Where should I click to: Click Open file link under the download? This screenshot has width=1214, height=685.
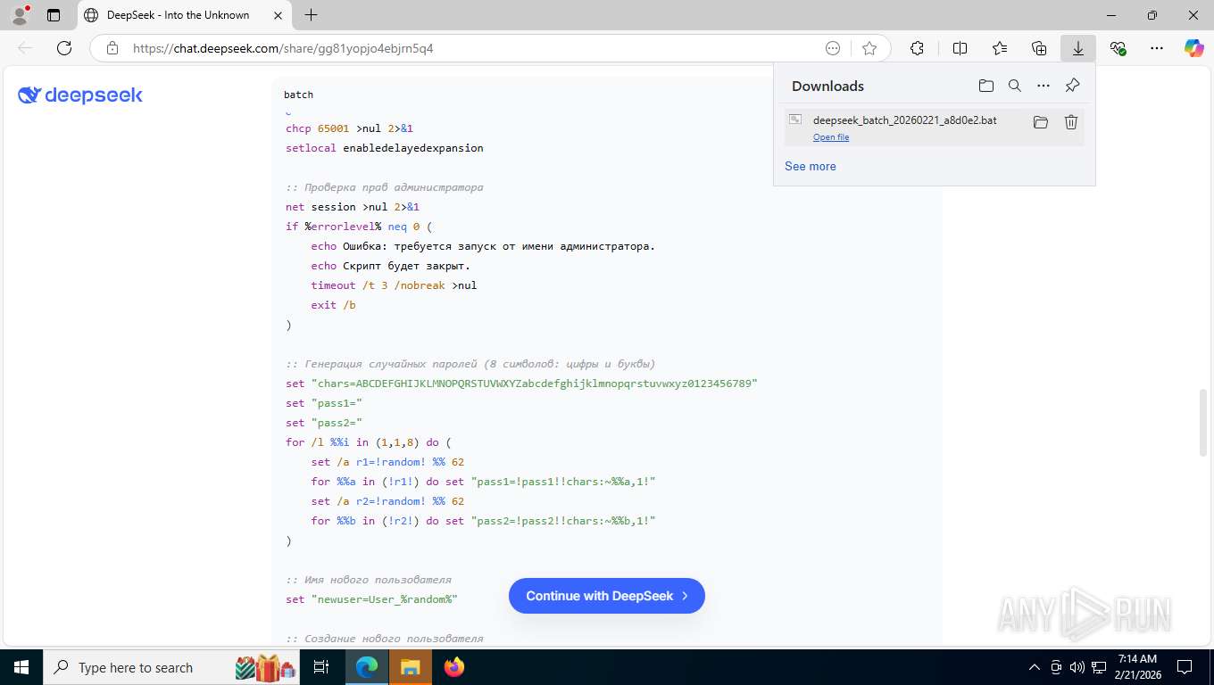831,137
